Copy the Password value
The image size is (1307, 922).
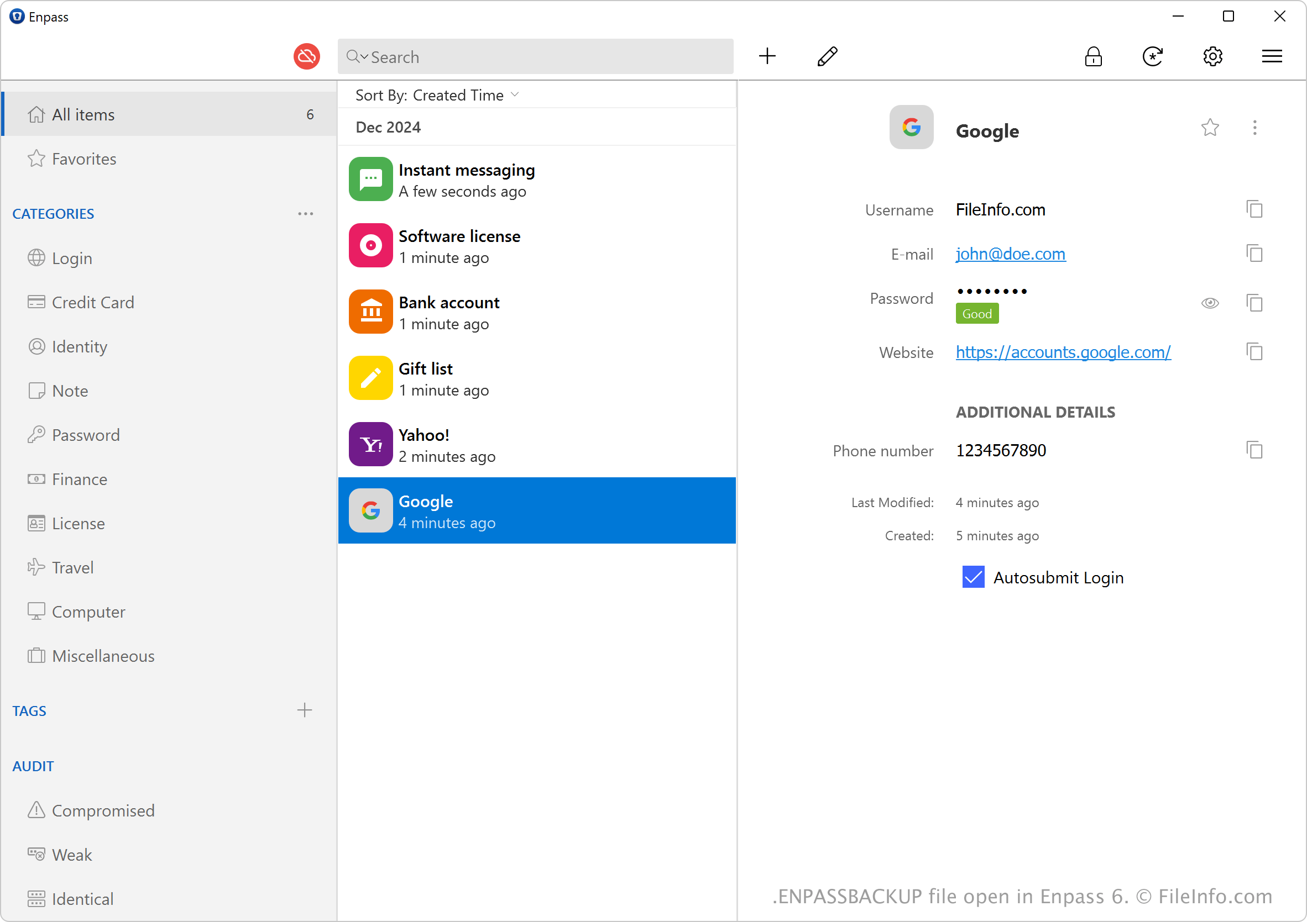pos(1254,303)
